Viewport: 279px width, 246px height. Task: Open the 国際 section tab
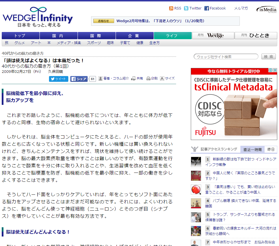(x=96, y=35)
